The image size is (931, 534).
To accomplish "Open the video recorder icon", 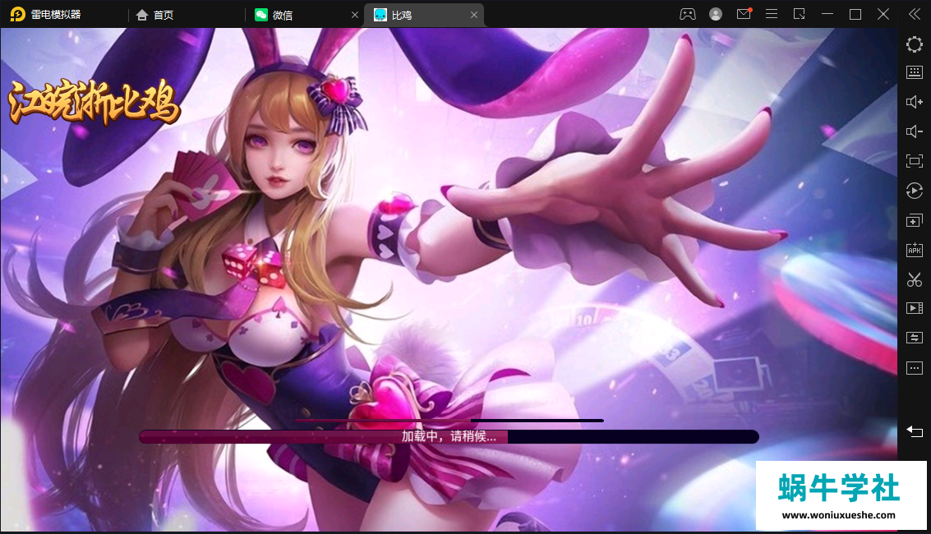I will [914, 308].
